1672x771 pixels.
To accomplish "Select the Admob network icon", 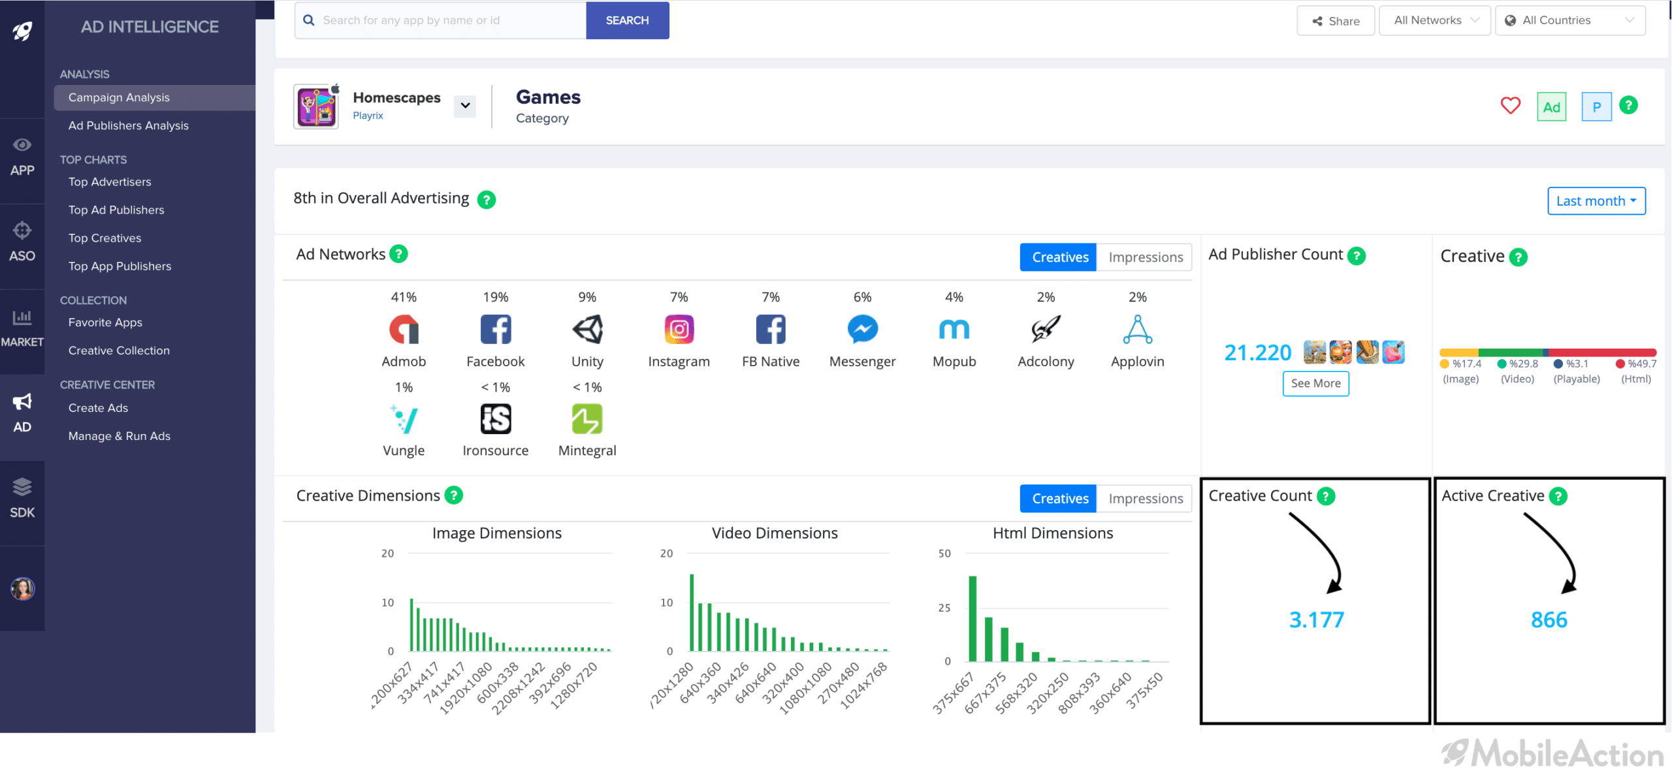I will click(404, 329).
